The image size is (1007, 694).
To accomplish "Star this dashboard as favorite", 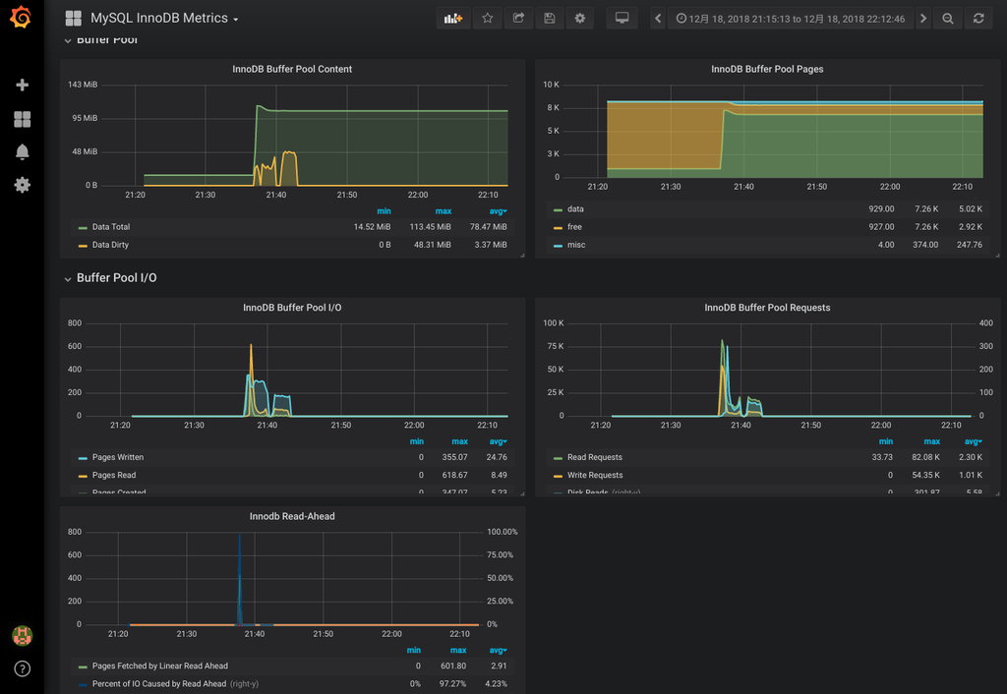I will 488,18.
